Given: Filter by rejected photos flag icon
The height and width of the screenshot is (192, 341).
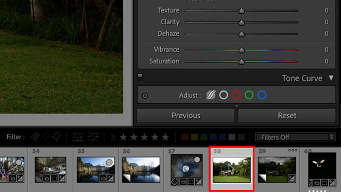Looking at the screenshot, I should coord(57,137).
